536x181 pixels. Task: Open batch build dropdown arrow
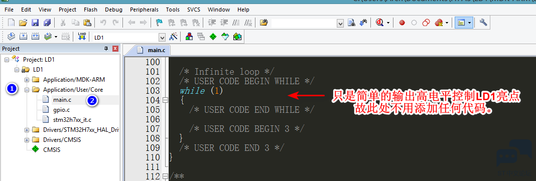[x=56, y=37]
